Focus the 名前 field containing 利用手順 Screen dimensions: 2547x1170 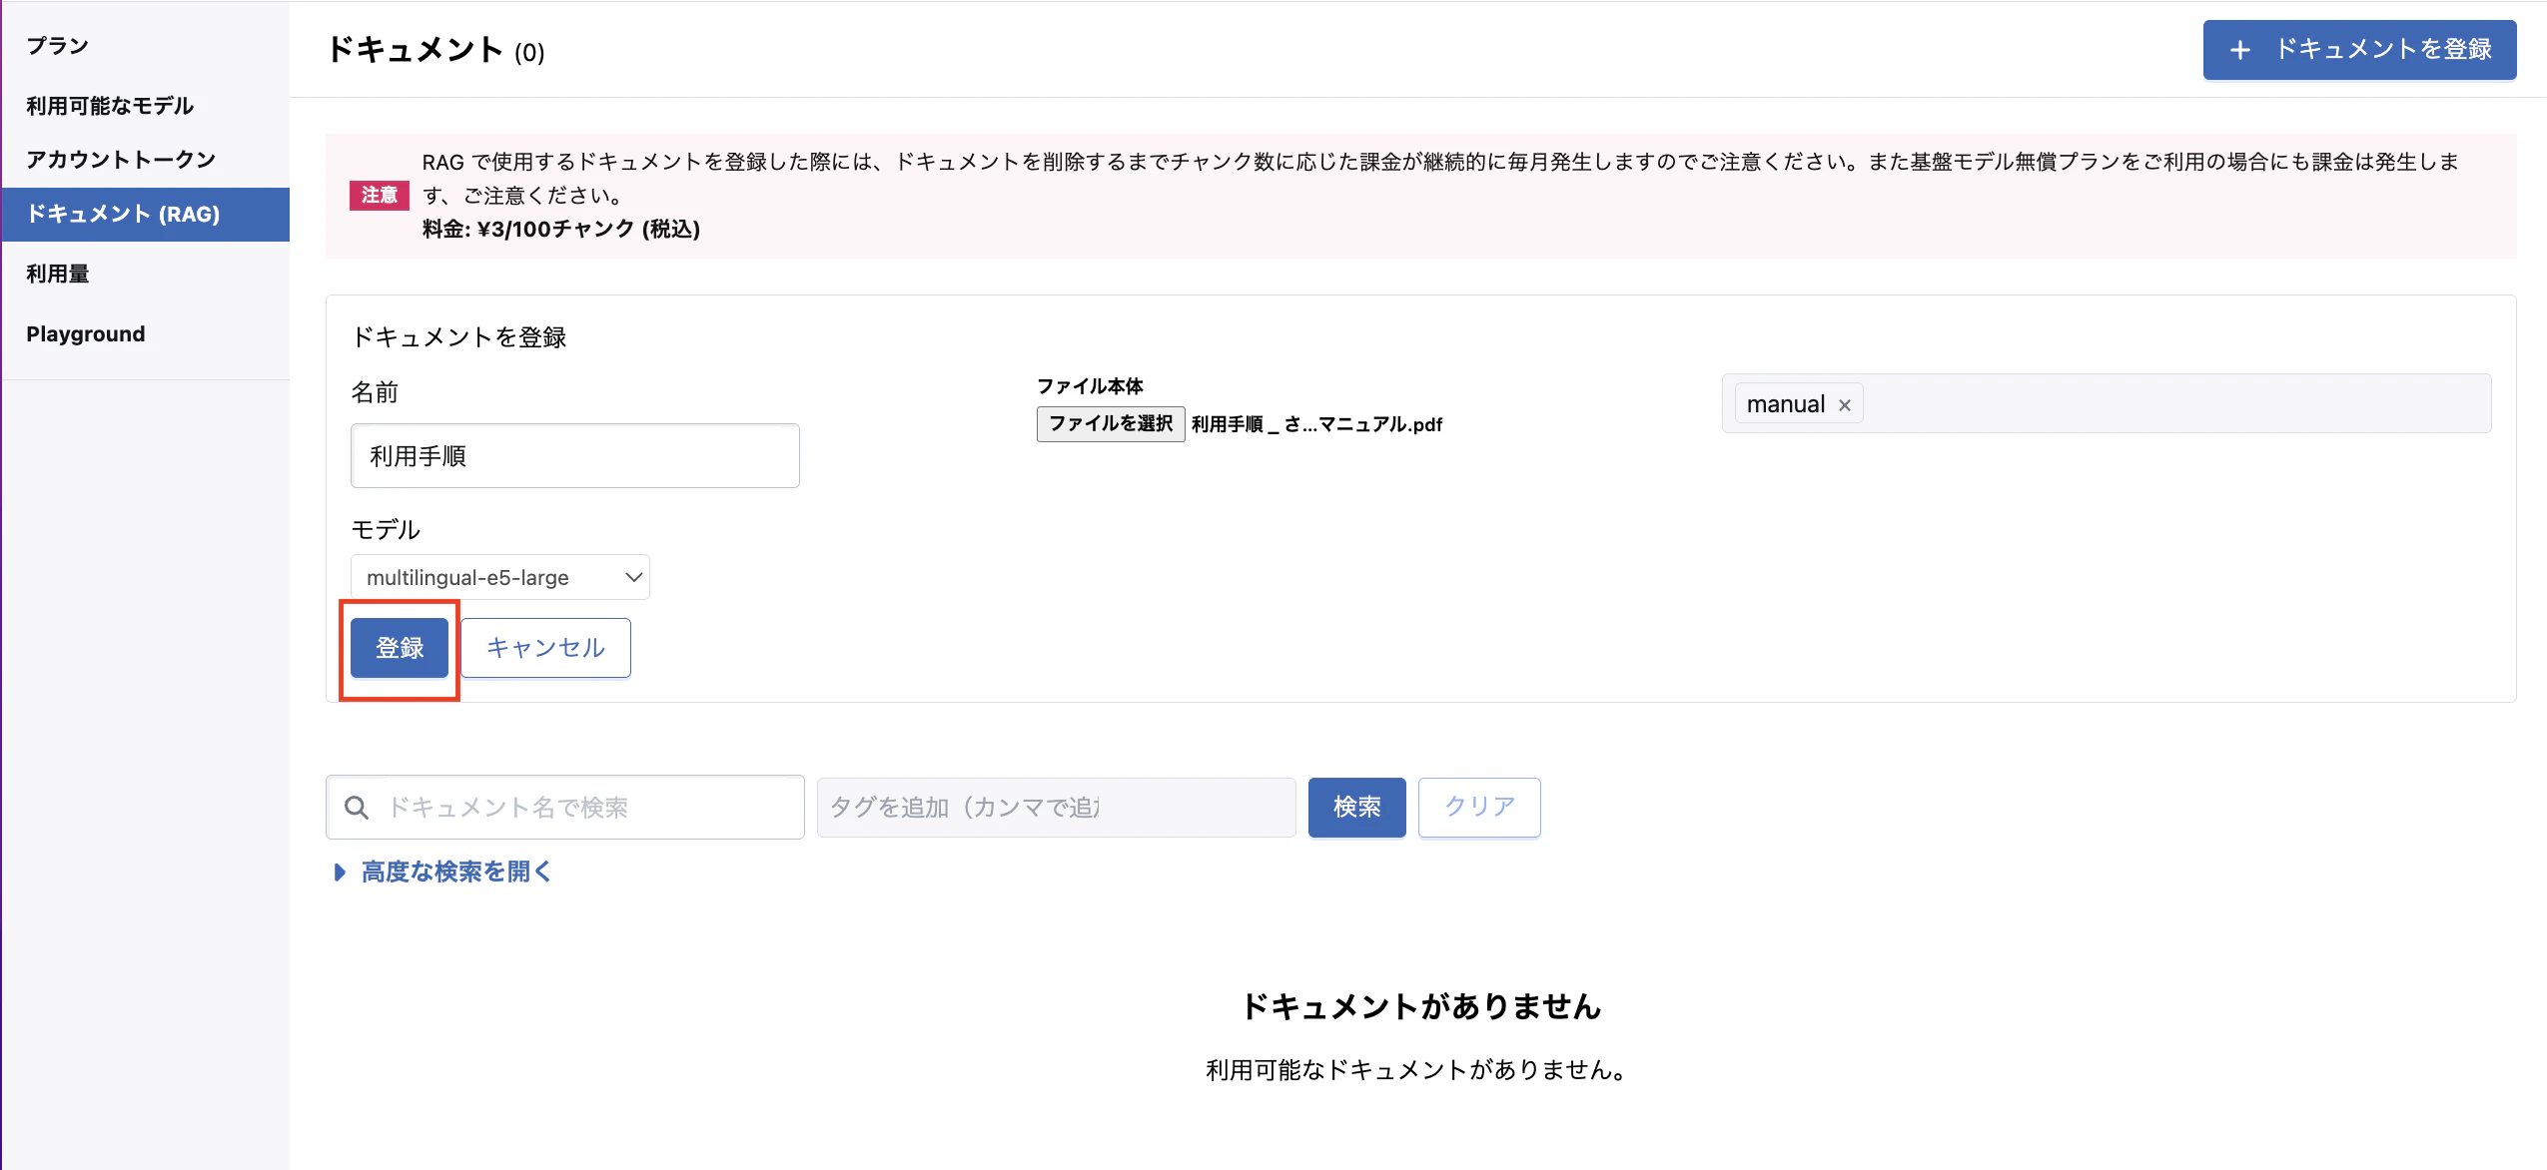[575, 456]
